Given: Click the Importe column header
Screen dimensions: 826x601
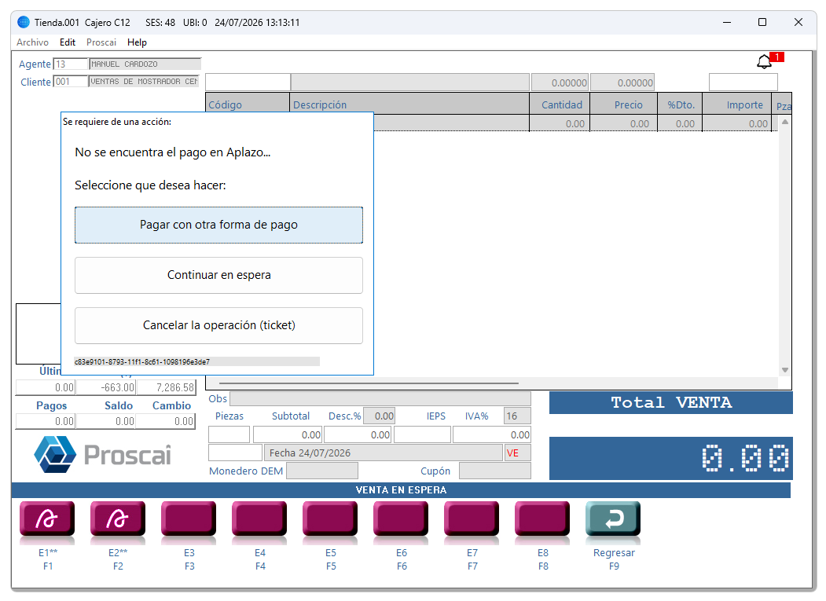Looking at the screenshot, I should (x=737, y=104).
